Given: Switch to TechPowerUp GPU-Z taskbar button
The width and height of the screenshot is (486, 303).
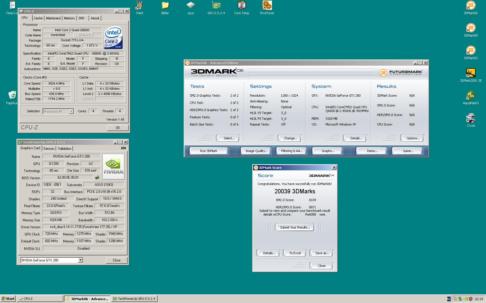Looking at the screenshot, I should [x=135, y=299].
